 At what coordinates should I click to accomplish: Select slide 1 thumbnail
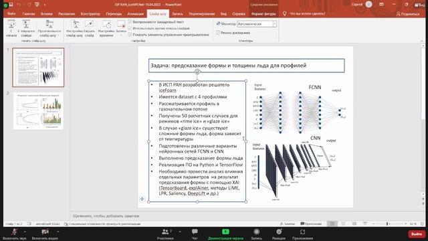point(39,68)
